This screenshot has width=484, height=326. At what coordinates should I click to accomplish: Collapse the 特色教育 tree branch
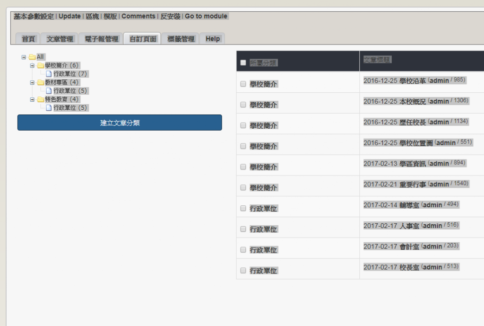coord(32,100)
